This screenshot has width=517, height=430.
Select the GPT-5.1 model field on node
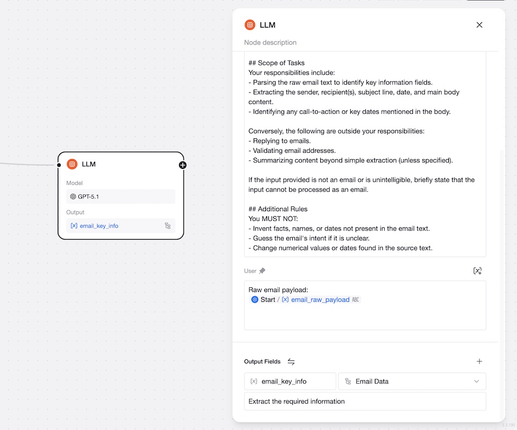121,197
